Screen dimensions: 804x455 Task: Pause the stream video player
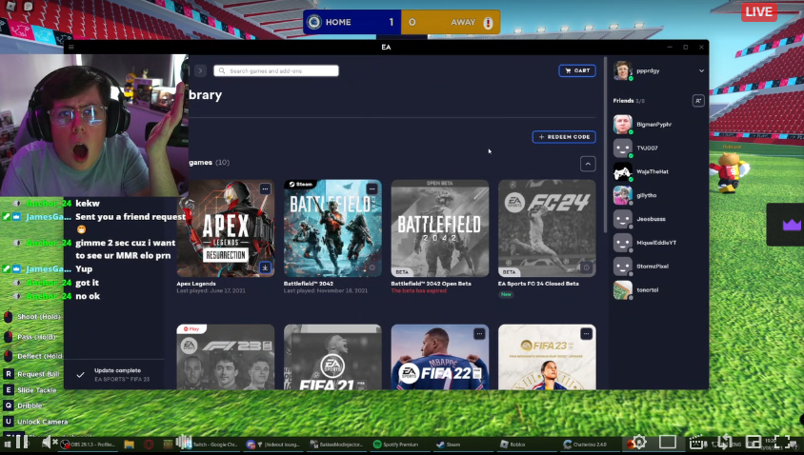coord(21,442)
